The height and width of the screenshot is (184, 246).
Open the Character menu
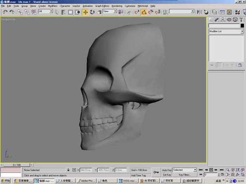coord(65,6)
